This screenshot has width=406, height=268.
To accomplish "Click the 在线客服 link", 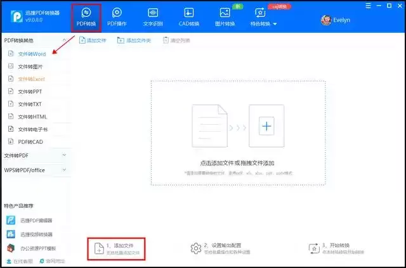I will click(20, 261).
